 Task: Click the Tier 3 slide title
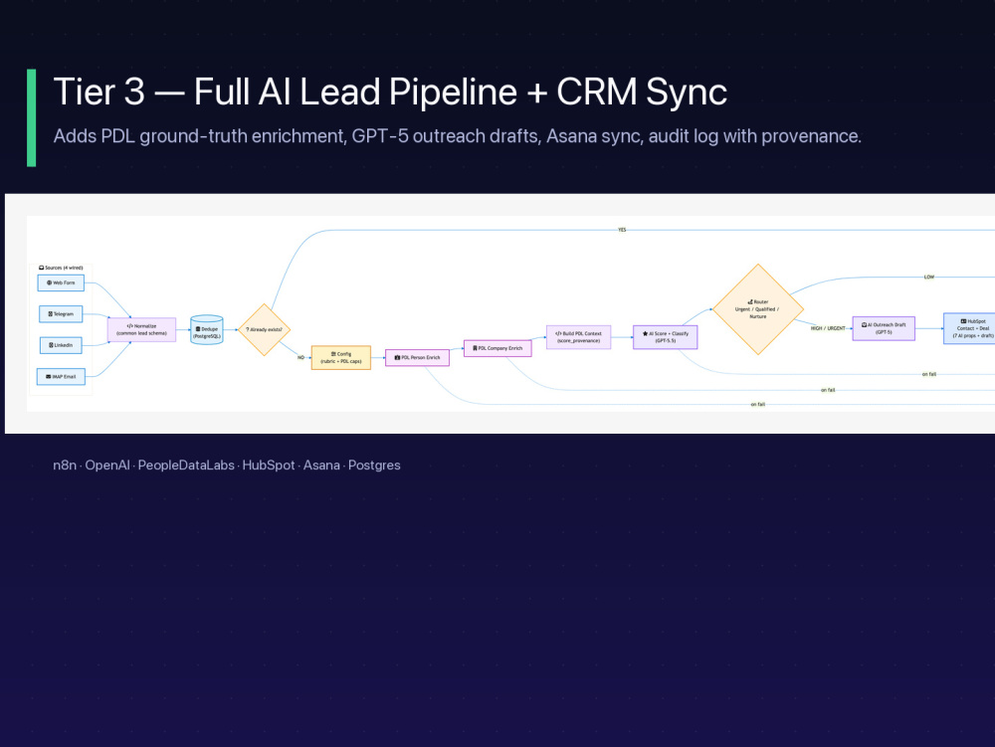[x=390, y=92]
